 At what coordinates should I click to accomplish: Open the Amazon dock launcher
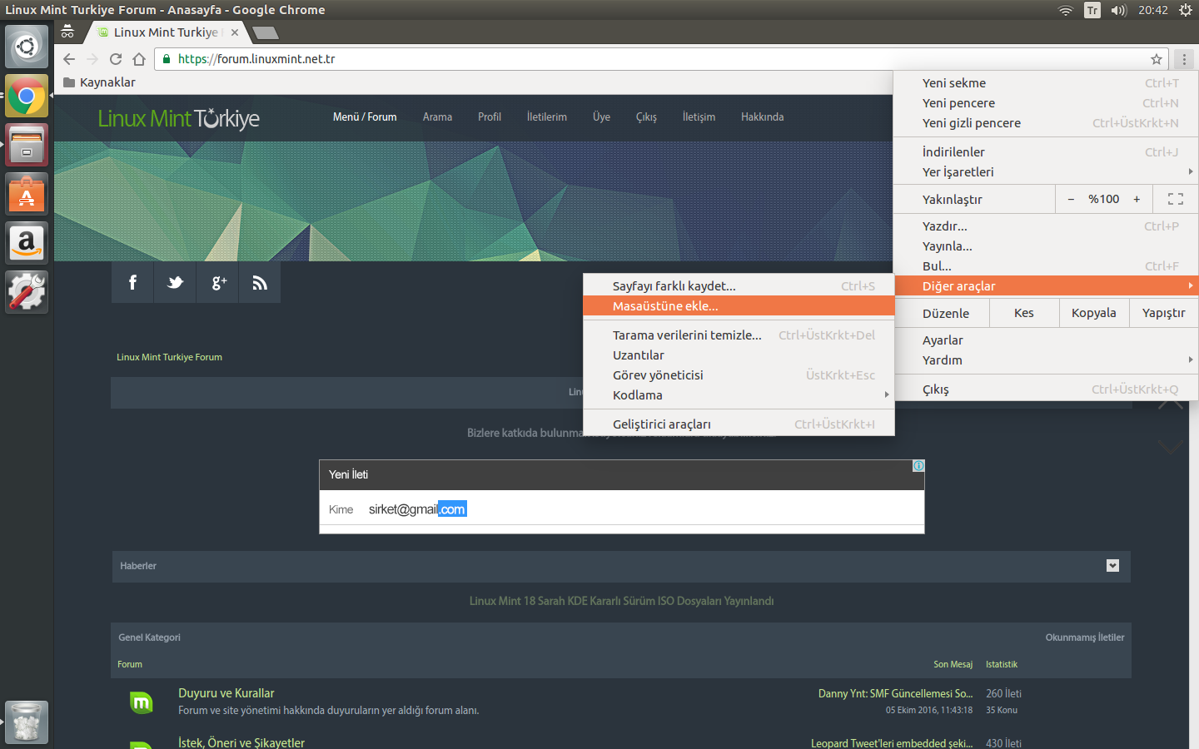27,243
